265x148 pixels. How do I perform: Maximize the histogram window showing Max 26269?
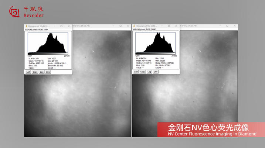point(169,26)
